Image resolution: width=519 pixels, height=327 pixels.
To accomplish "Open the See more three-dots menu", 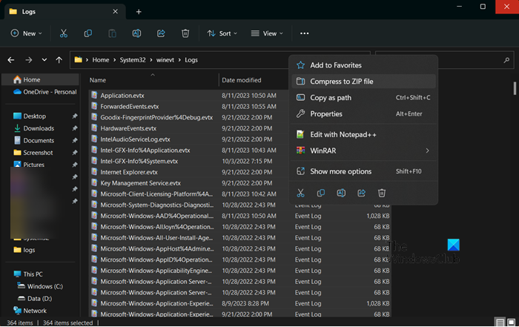I will click(304, 33).
